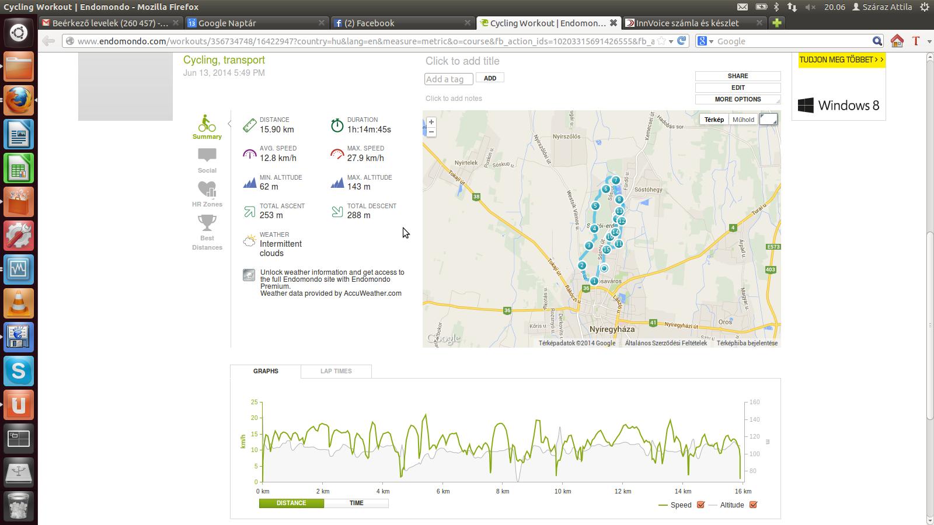Switch graph axis to Distance

click(x=291, y=503)
